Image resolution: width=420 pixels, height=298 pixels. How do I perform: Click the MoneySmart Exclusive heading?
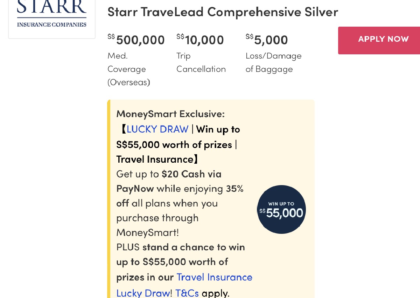coord(170,114)
